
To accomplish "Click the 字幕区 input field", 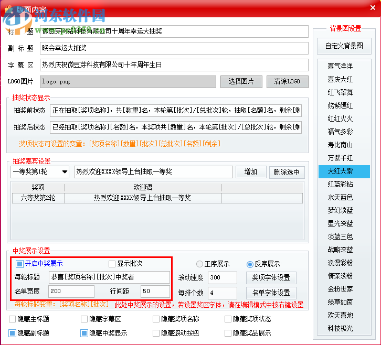I will coord(174,65).
